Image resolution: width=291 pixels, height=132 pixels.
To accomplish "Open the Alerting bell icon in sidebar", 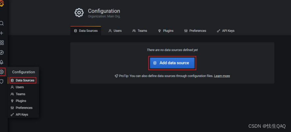I will pyautogui.click(x=2, y=62).
